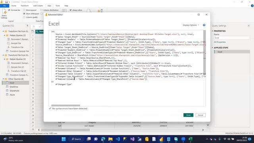Viewport: 254px width, 143px height.
Task: Click the code editor horizontal scrollbar
Action: [65, 105]
